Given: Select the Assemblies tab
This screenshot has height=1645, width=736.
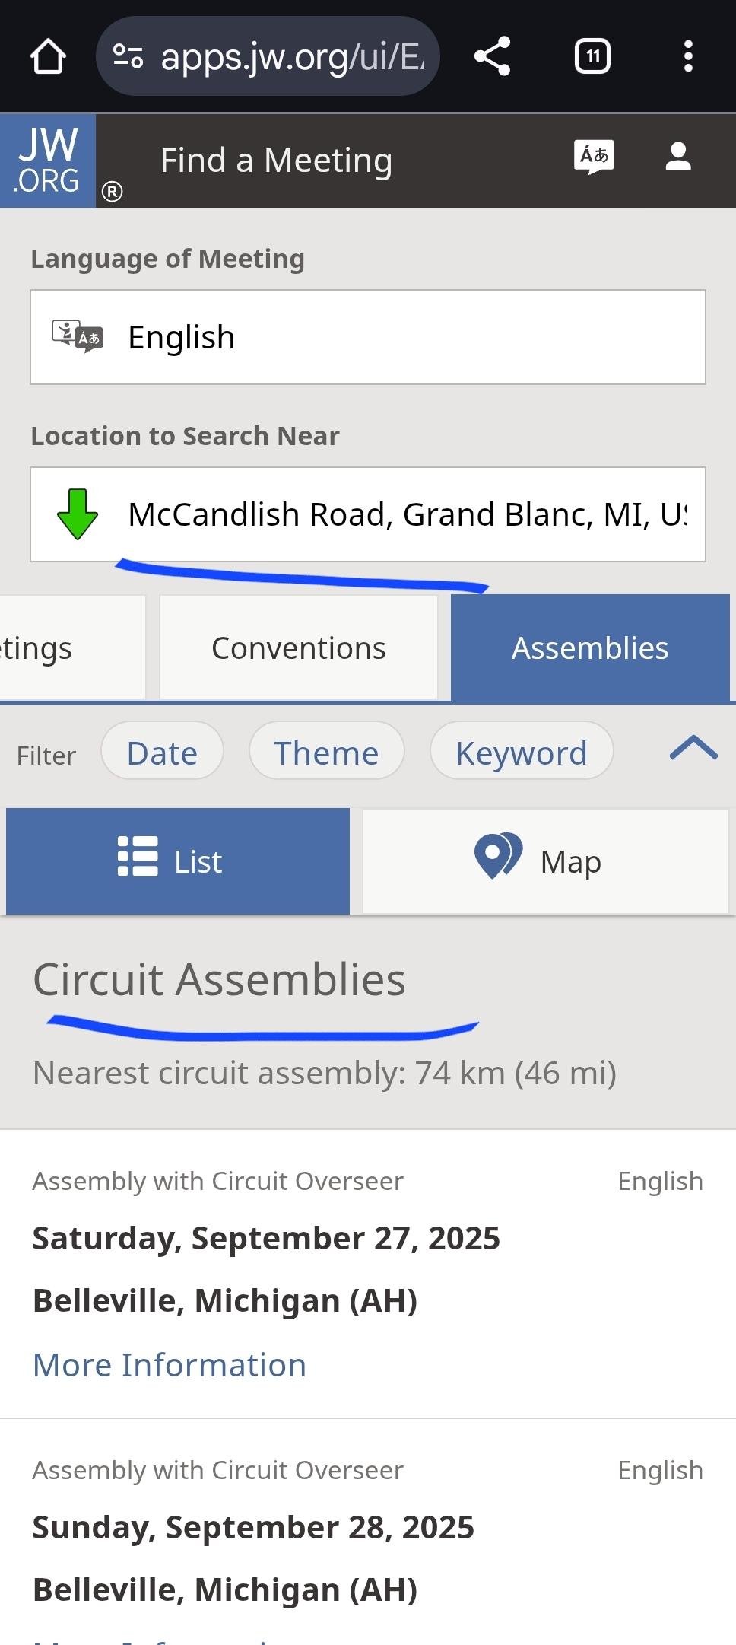Looking at the screenshot, I should tap(590, 648).
